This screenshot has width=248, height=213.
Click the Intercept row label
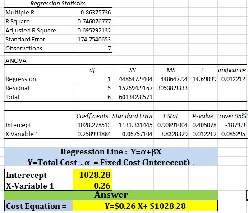(38, 125)
